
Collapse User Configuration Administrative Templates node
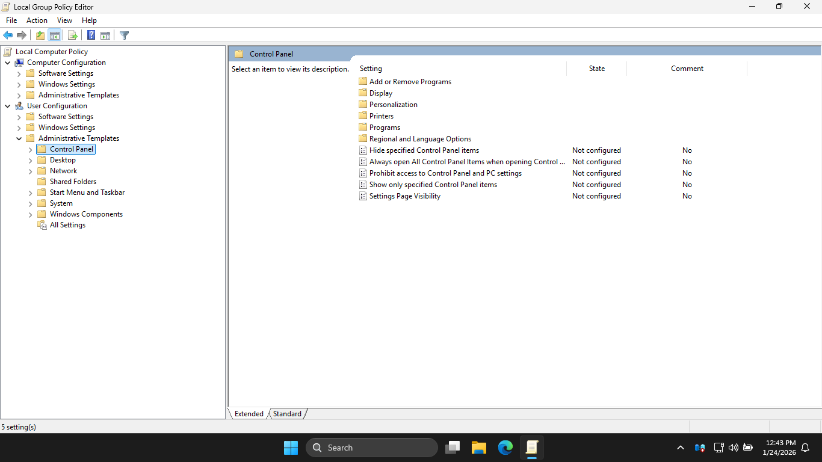[19, 138]
